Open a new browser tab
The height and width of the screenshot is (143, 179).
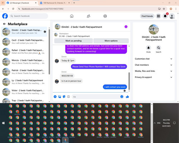[x=74, y=3]
